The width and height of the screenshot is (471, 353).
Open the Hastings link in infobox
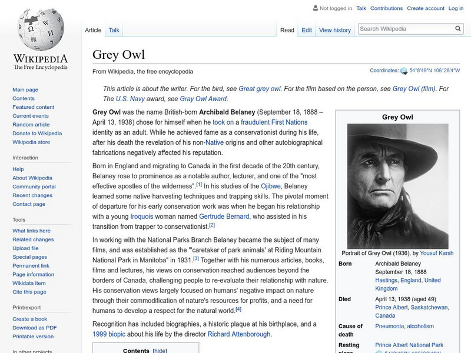(386, 280)
